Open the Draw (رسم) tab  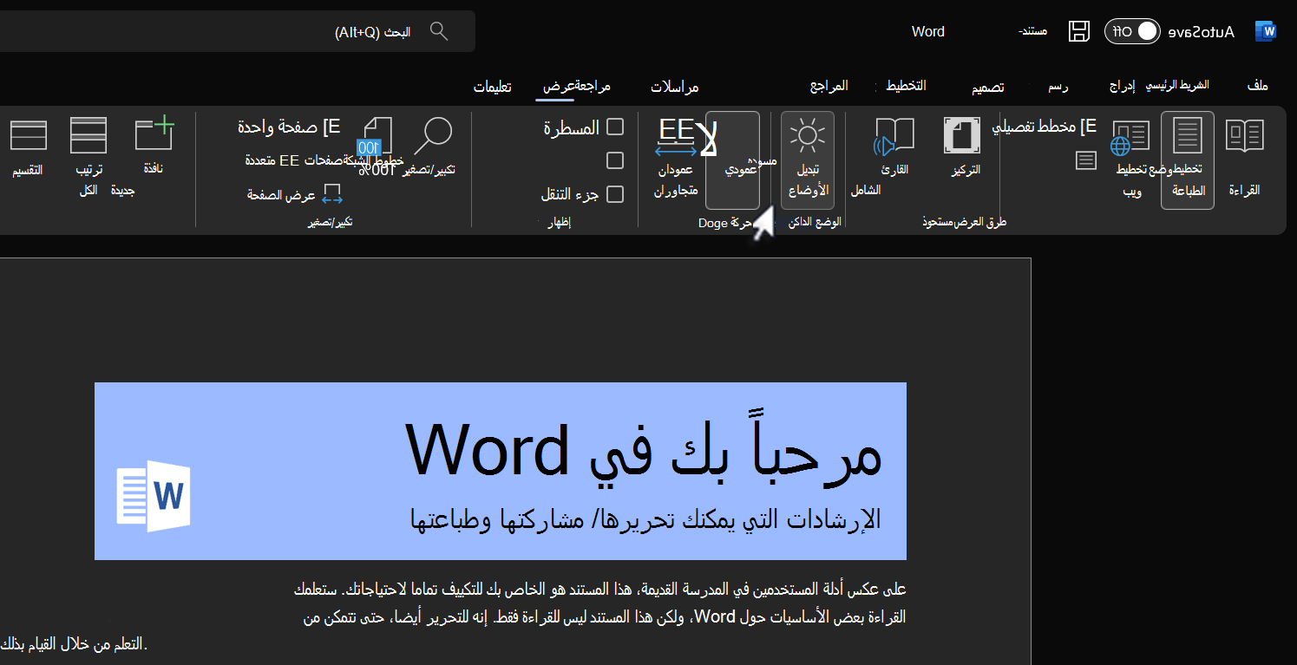(1058, 87)
